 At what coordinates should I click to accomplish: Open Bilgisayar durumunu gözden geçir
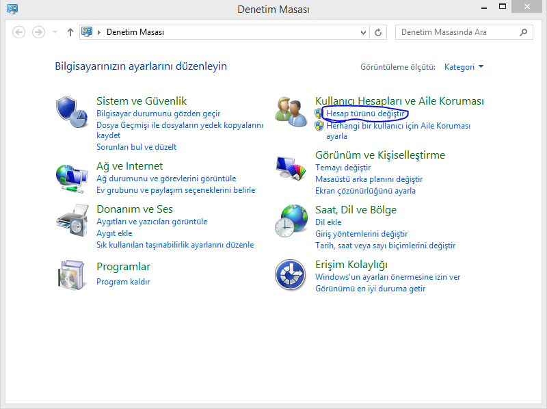point(159,114)
